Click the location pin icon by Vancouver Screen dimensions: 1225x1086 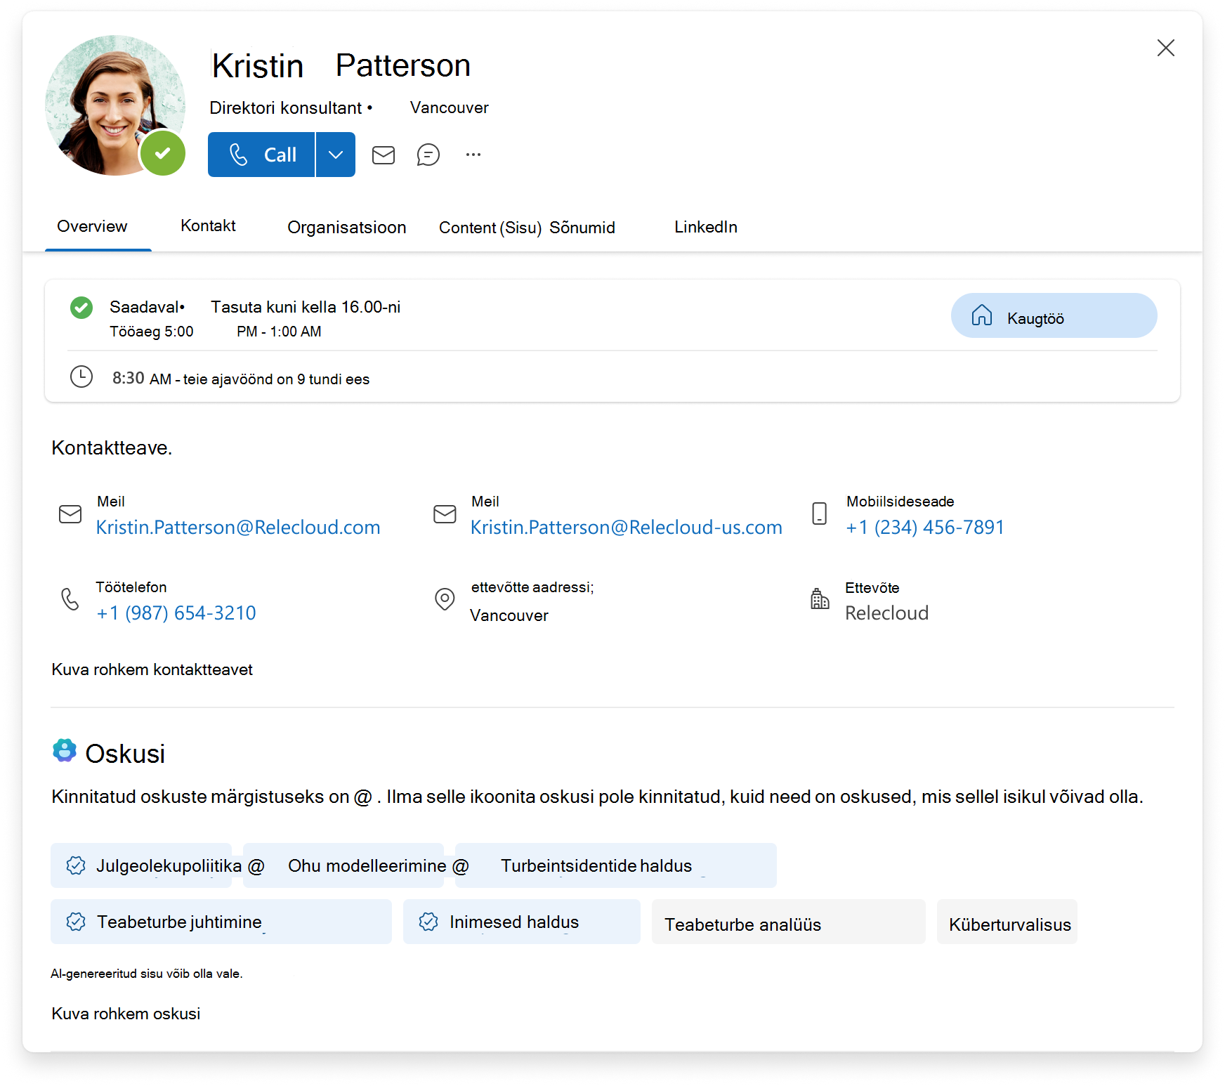[445, 599]
